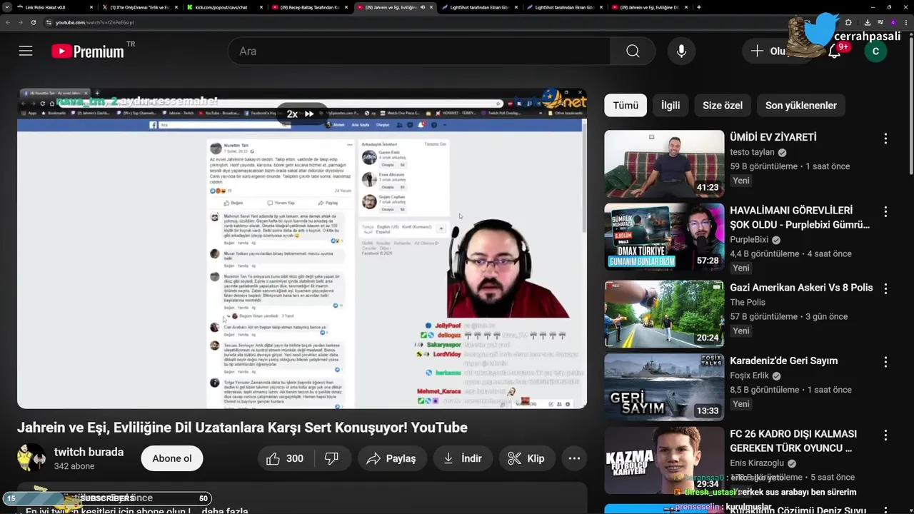914x514 pixels.
Task: Select the İlgili filter chip
Action: click(x=671, y=105)
